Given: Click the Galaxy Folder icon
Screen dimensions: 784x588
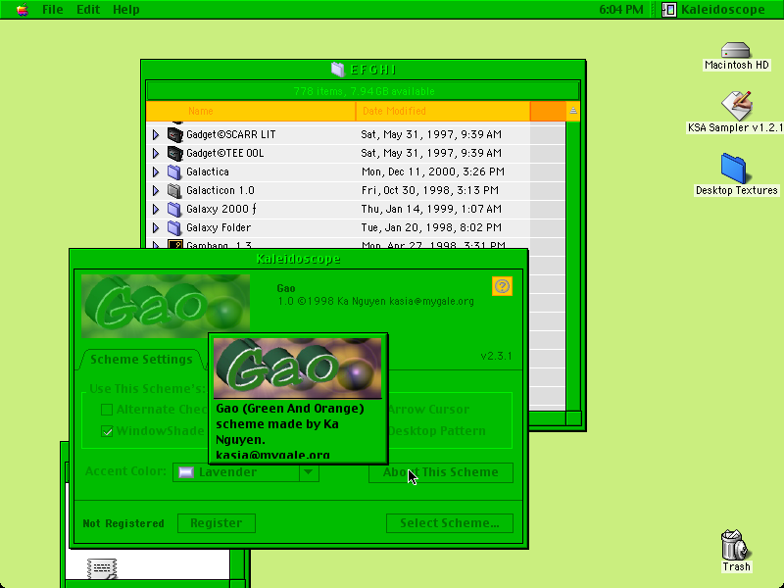Looking at the screenshot, I should pyautogui.click(x=174, y=228).
